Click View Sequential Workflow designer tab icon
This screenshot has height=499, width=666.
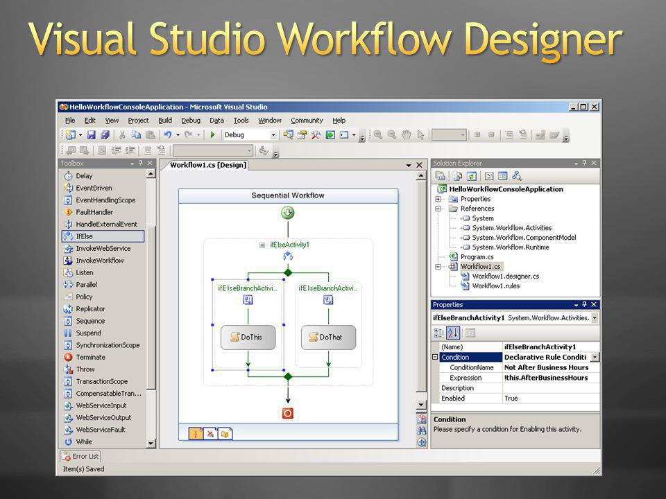[196, 434]
